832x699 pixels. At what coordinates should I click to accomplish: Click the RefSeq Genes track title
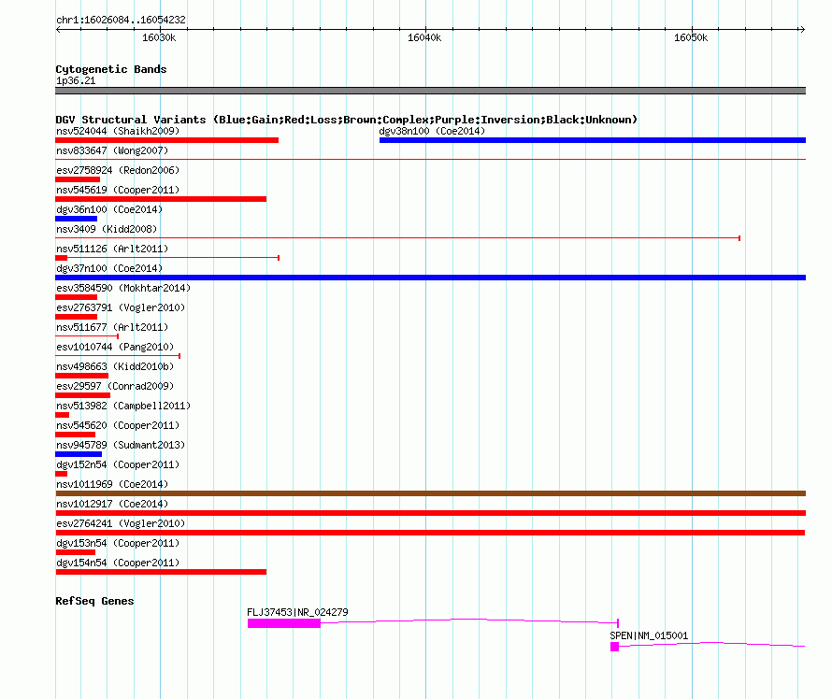pos(94,601)
